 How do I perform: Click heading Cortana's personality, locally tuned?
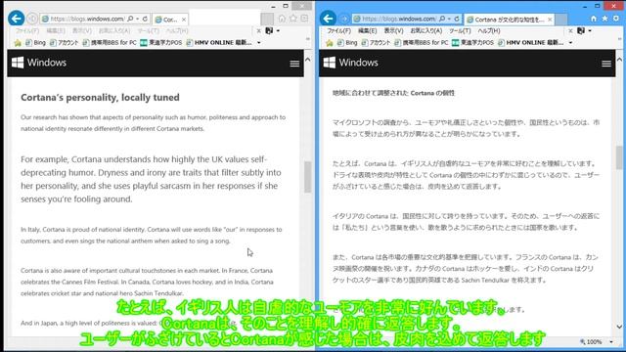100,98
